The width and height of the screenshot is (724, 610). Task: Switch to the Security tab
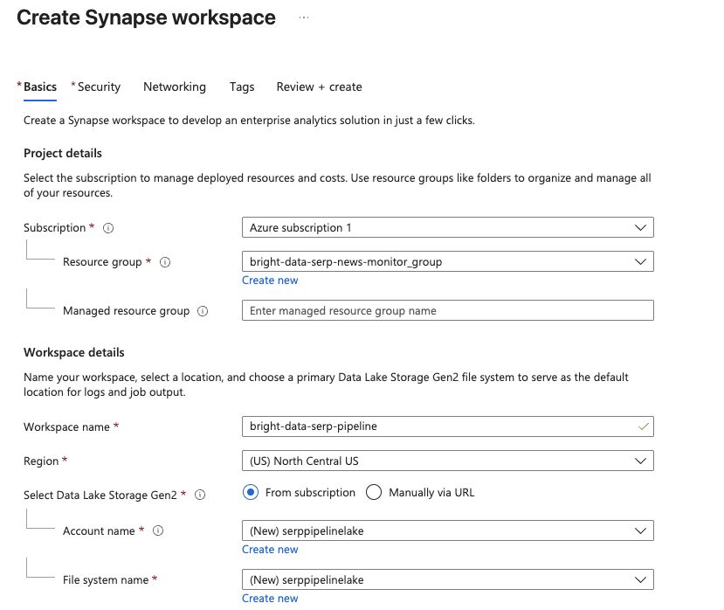100,87
